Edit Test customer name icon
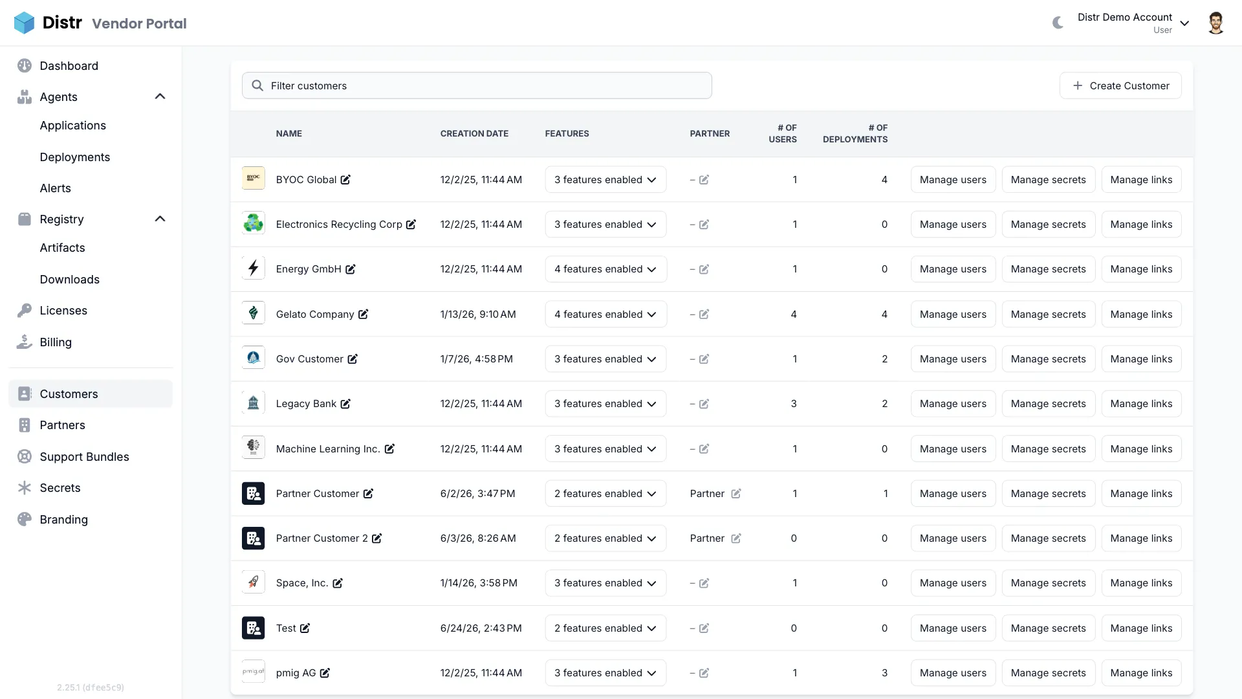1242x699 pixels. 305,628
